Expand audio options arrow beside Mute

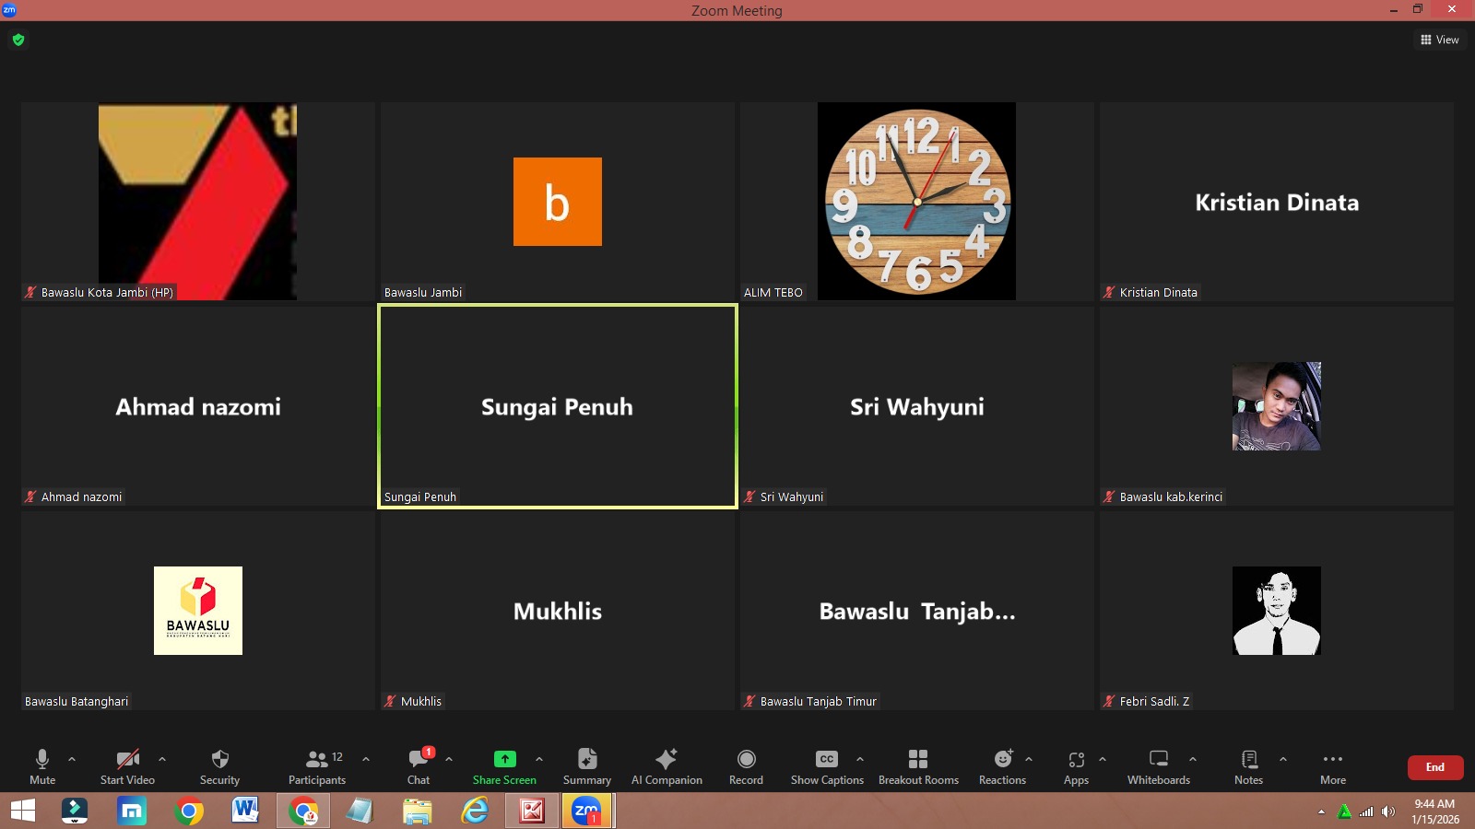tap(72, 759)
